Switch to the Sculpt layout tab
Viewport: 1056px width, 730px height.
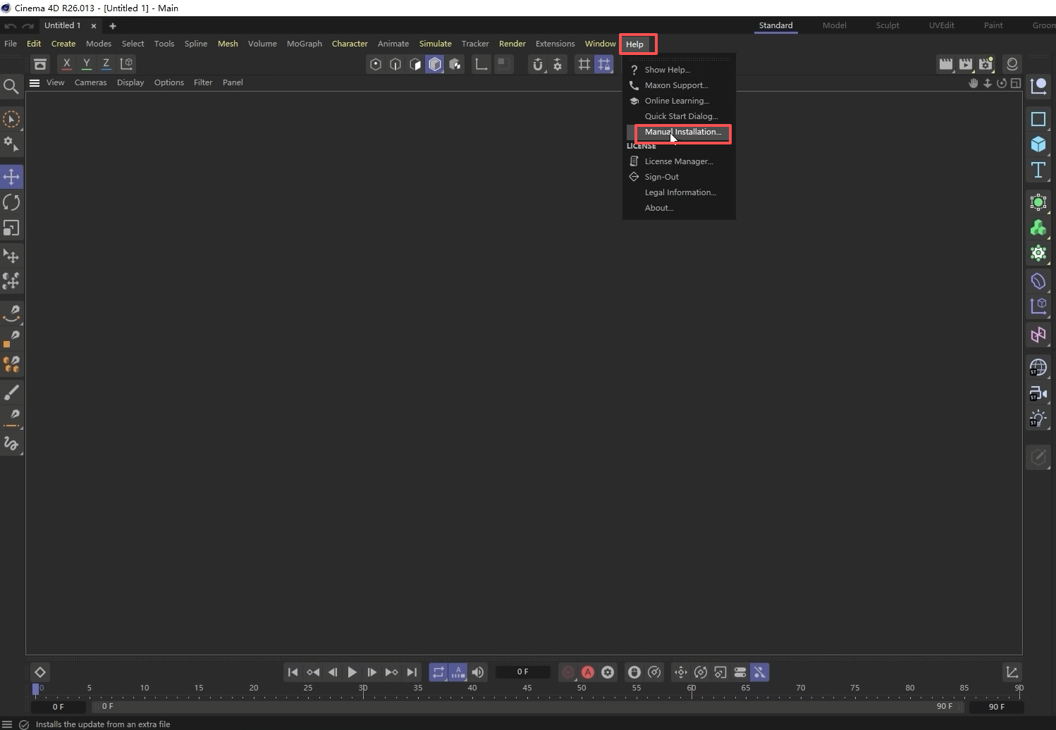(x=887, y=25)
